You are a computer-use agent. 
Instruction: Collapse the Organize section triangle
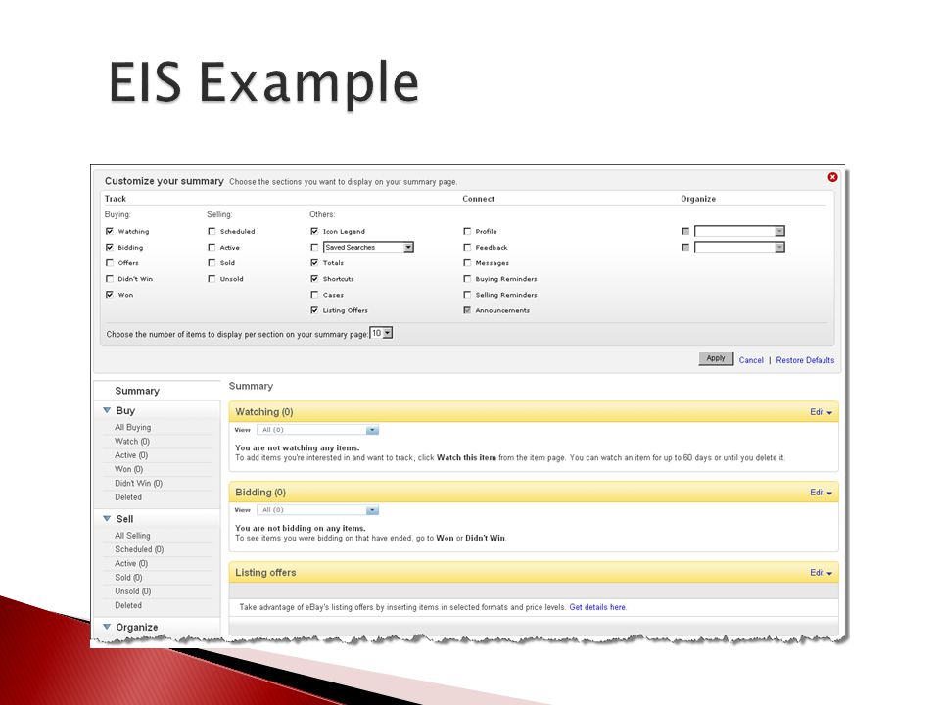(x=107, y=627)
